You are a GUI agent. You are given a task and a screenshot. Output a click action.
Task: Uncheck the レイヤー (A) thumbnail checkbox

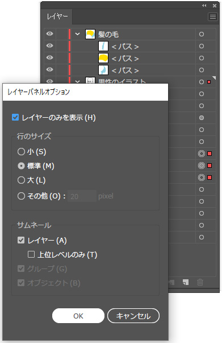(x=21, y=240)
